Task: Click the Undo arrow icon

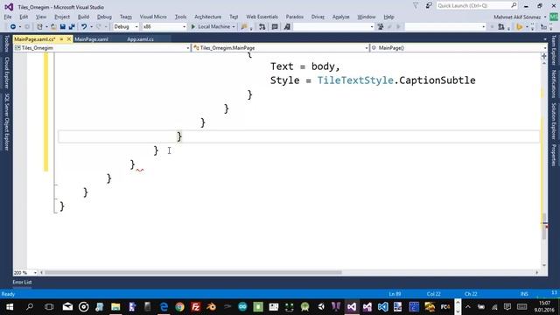Action: coord(84,27)
